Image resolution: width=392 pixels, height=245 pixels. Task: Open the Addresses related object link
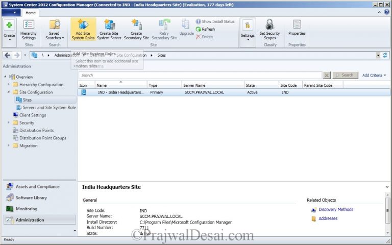328,218
